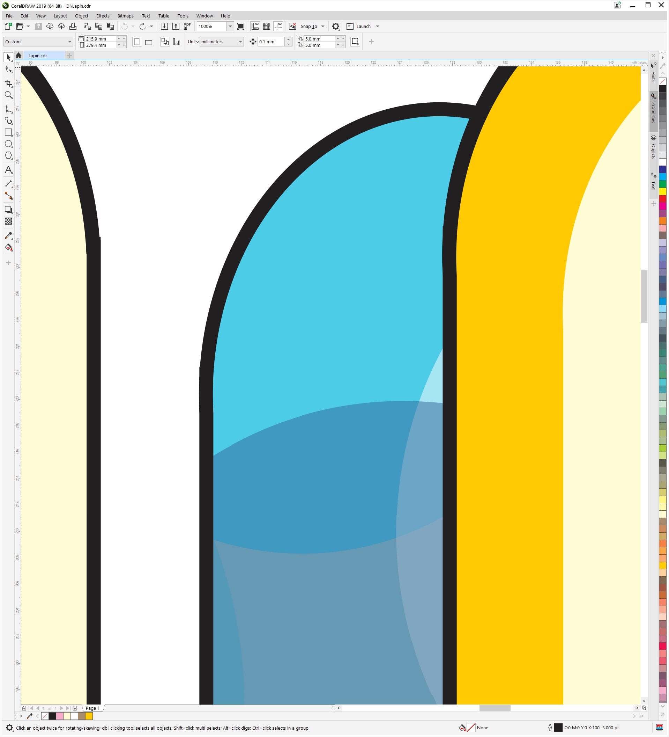Click the Interactive Fill bucket tool
The width and height of the screenshot is (669, 737).
[8, 248]
